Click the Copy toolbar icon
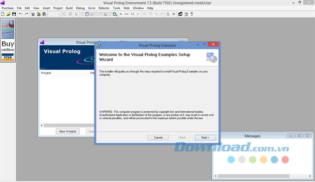Image resolution: width=315 pixels, height=182 pixels. click(x=38, y=14)
